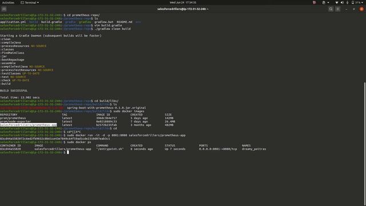The image size is (366, 206).
Task: Click application.yml in ls output
Action: click(x=13, y=22)
